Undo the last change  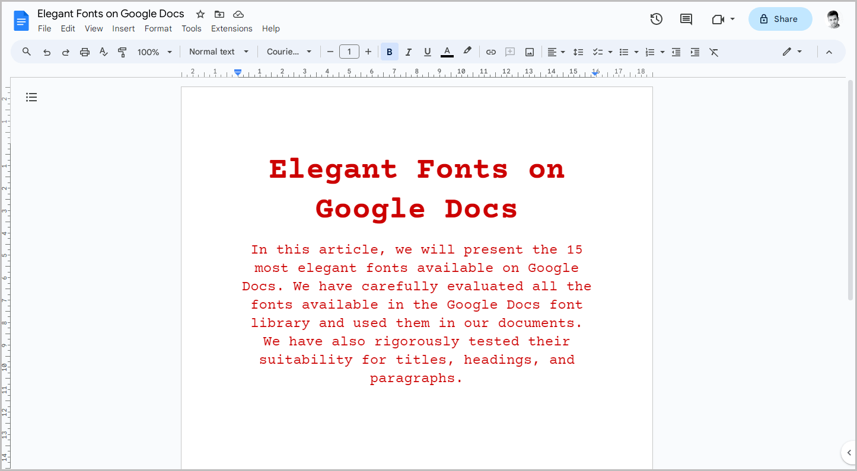coord(47,52)
